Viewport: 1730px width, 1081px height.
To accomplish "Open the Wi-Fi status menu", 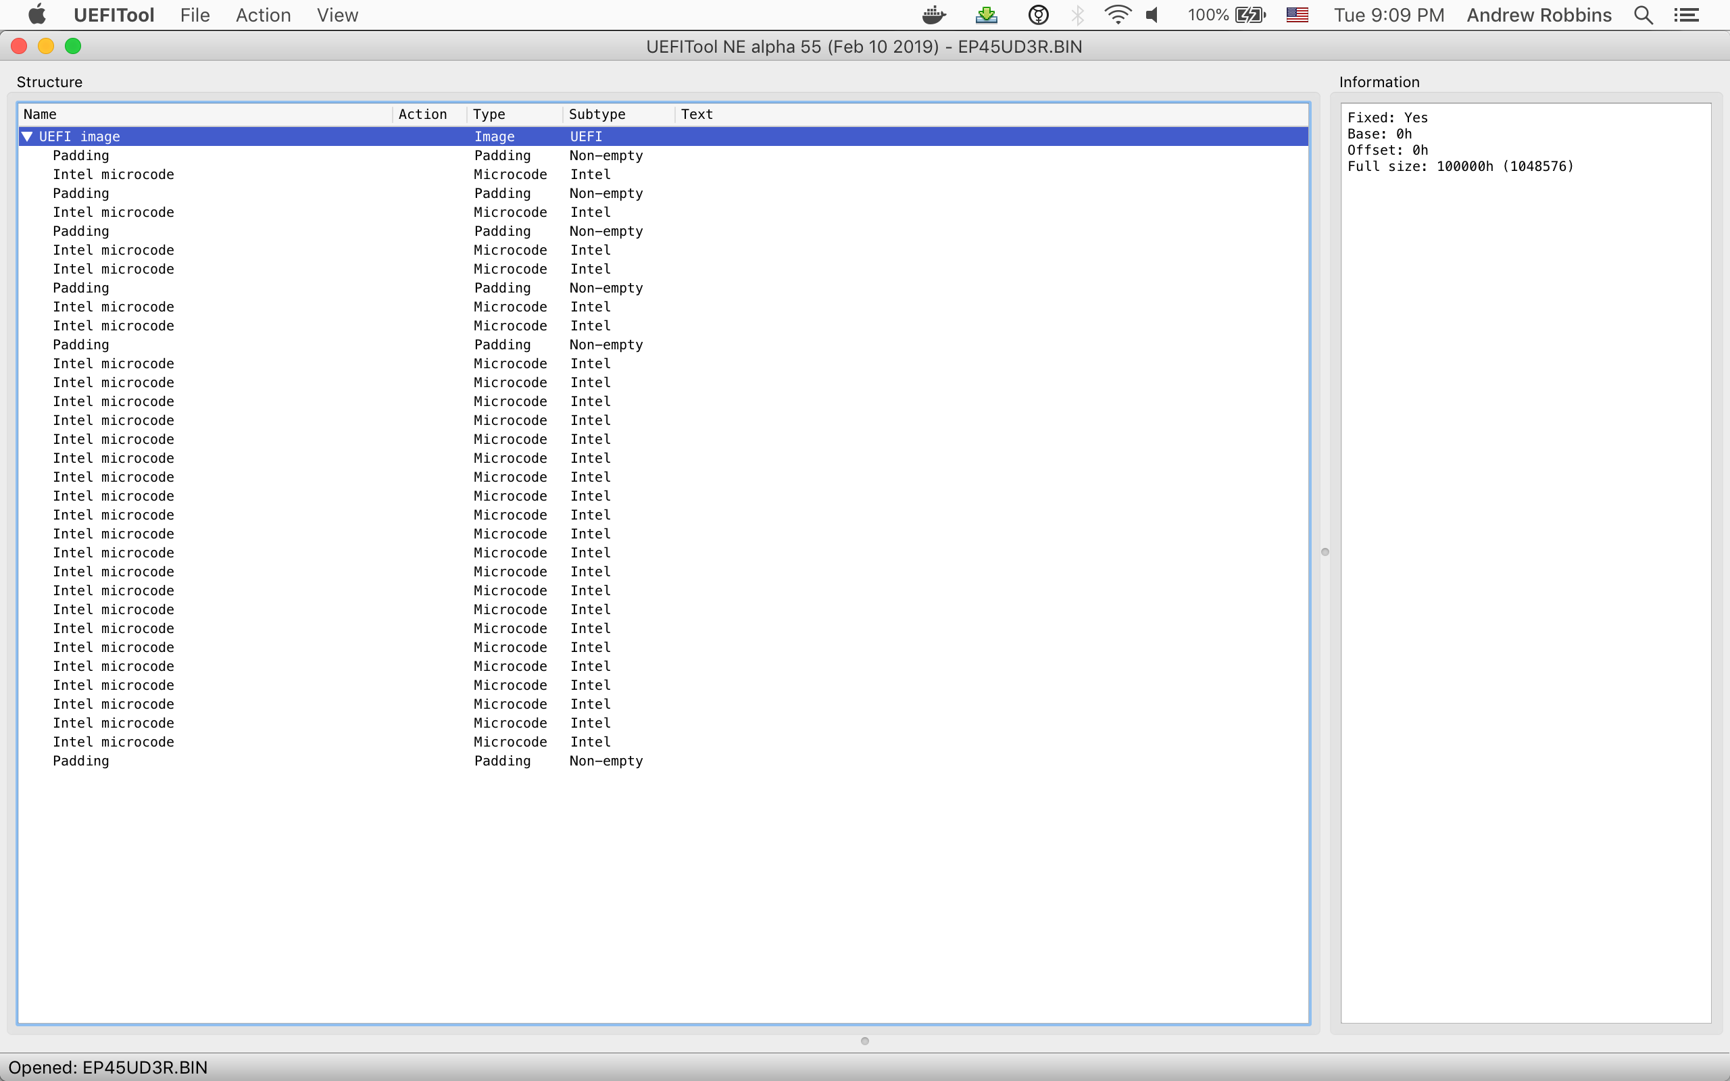I will [1117, 15].
